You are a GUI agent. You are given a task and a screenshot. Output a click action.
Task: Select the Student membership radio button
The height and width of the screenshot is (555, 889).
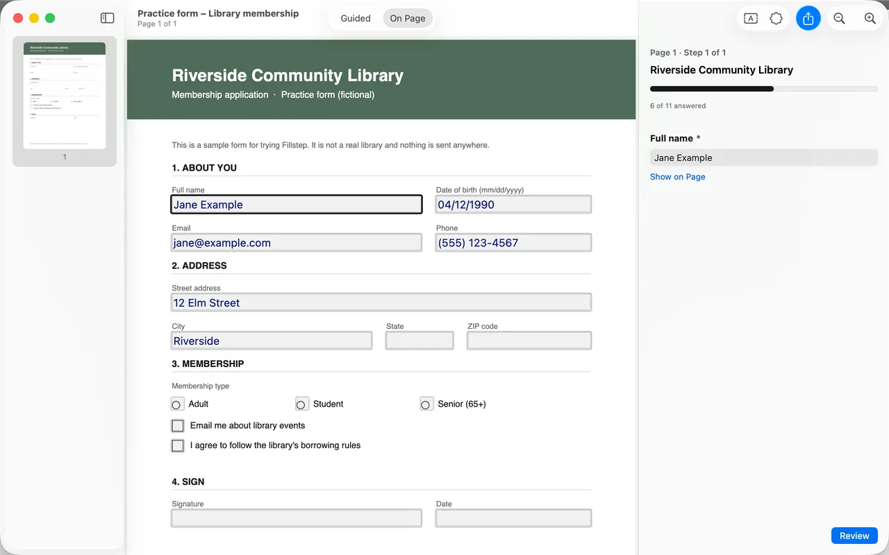click(301, 404)
